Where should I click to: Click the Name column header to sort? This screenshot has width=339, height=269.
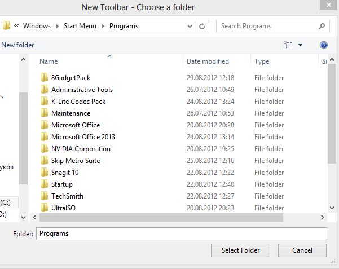49,61
